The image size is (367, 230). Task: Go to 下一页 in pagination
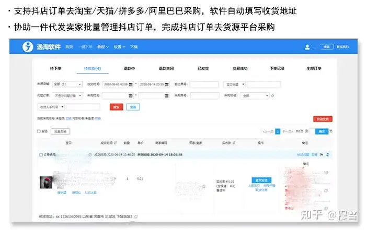click(x=287, y=131)
